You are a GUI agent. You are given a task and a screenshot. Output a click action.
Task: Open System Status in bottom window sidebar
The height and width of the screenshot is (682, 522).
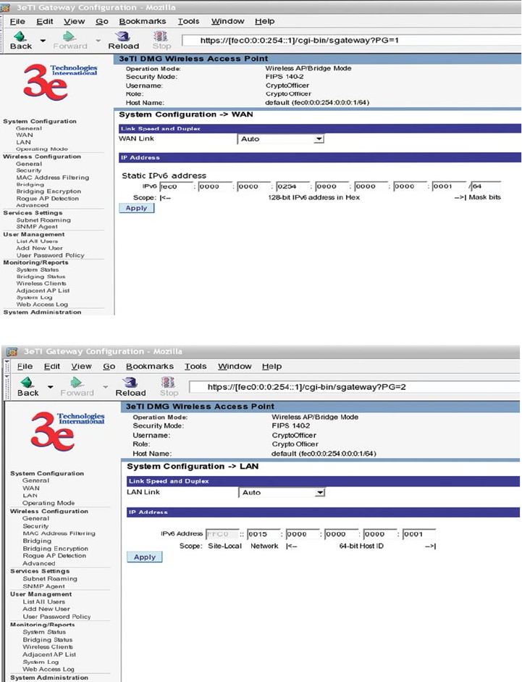coord(44,632)
